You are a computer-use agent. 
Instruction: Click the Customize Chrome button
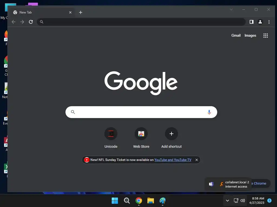260,183
